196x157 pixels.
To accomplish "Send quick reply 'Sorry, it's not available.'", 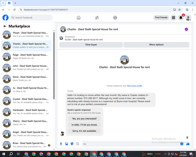I will click(84, 131).
